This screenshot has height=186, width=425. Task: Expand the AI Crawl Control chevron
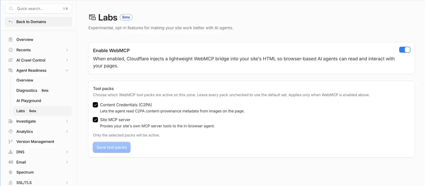coord(67,60)
